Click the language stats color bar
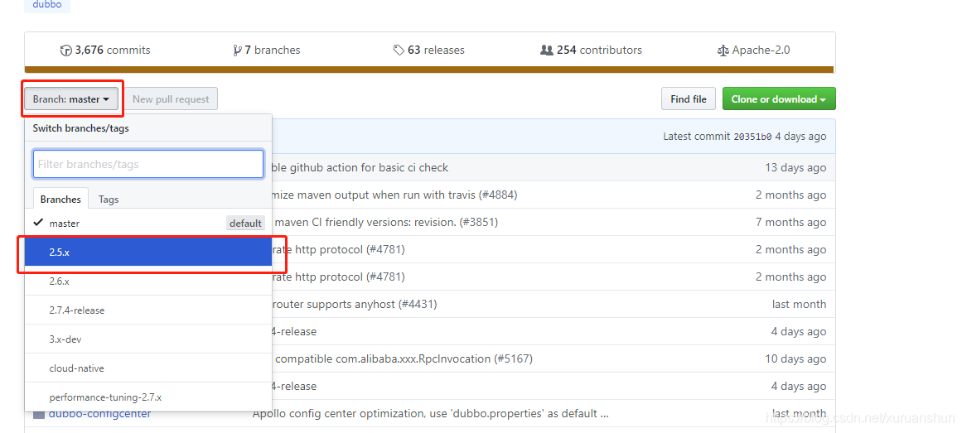The width and height of the screenshot is (962, 433). coord(429,70)
